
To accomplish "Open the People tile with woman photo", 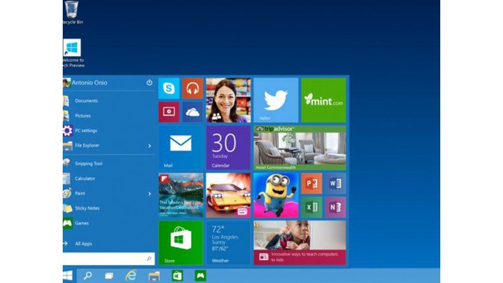I will coord(228,100).
